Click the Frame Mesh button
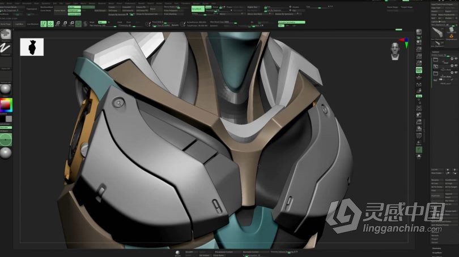The image size is (459, 257). tap(59, 11)
